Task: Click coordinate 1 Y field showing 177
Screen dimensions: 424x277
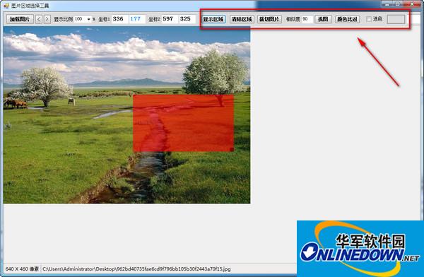Action: click(x=137, y=19)
